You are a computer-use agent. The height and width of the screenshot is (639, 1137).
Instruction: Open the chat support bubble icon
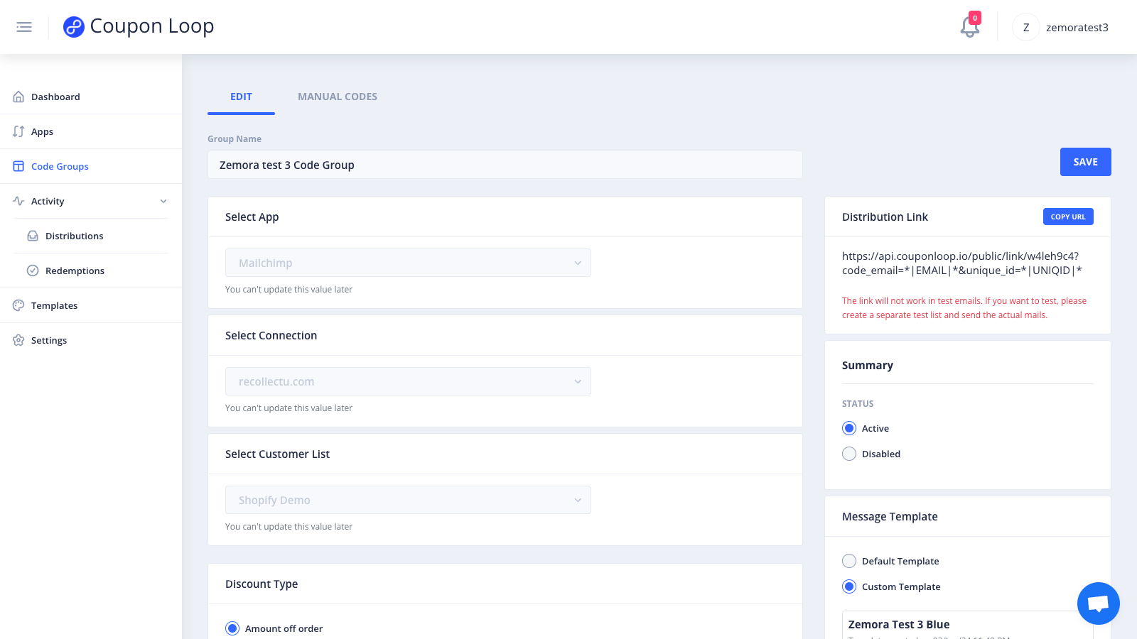click(1099, 603)
